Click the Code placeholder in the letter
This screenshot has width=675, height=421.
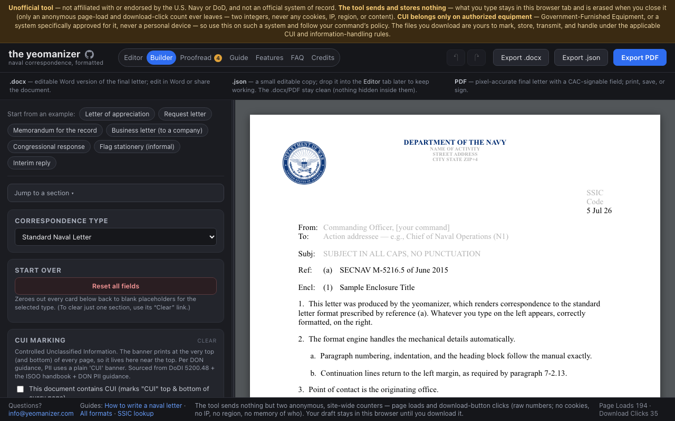(x=595, y=202)
